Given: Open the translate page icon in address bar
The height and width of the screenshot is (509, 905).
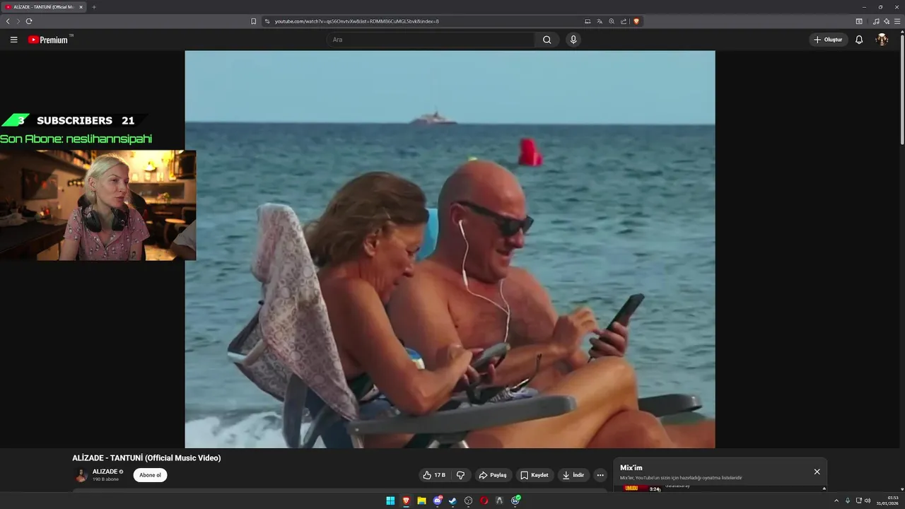Looking at the screenshot, I should [x=600, y=21].
